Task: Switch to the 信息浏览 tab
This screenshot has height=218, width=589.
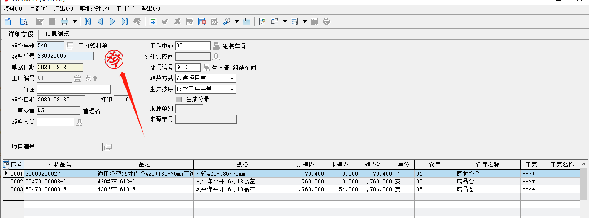Action: 57,34
